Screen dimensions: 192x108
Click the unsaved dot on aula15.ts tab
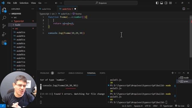coord(75,9)
